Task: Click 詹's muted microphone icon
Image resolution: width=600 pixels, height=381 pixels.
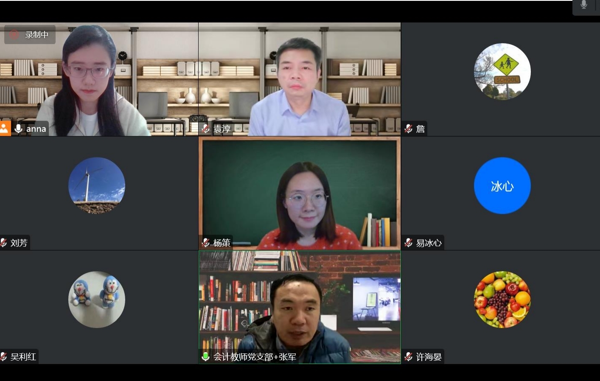Action: [x=409, y=129]
